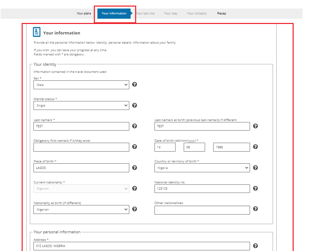This screenshot has height=251, width=312.
Task: Show help for Date of birth
Action: 255,147
